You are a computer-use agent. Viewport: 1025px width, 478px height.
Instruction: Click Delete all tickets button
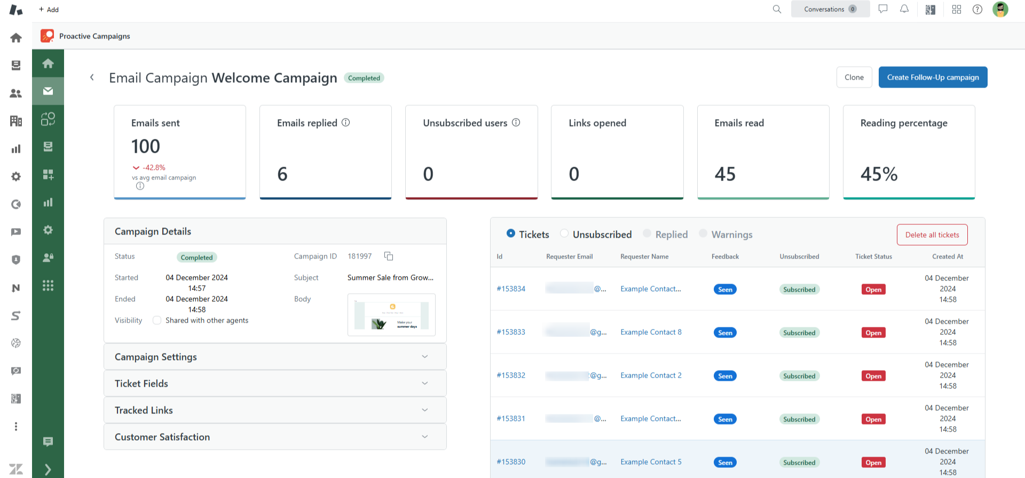(x=932, y=235)
